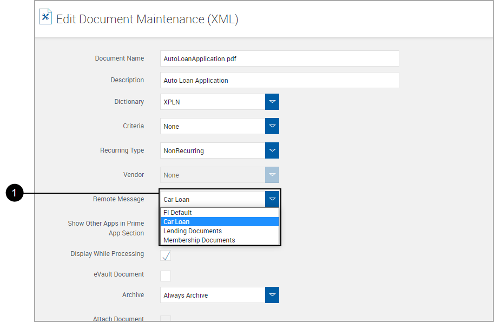Enable the eVault Document checkbox

pyautogui.click(x=166, y=275)
